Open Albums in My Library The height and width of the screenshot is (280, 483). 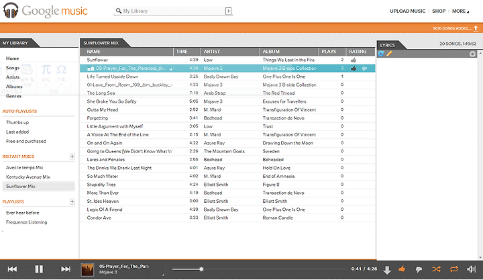[x=14, y=87]
